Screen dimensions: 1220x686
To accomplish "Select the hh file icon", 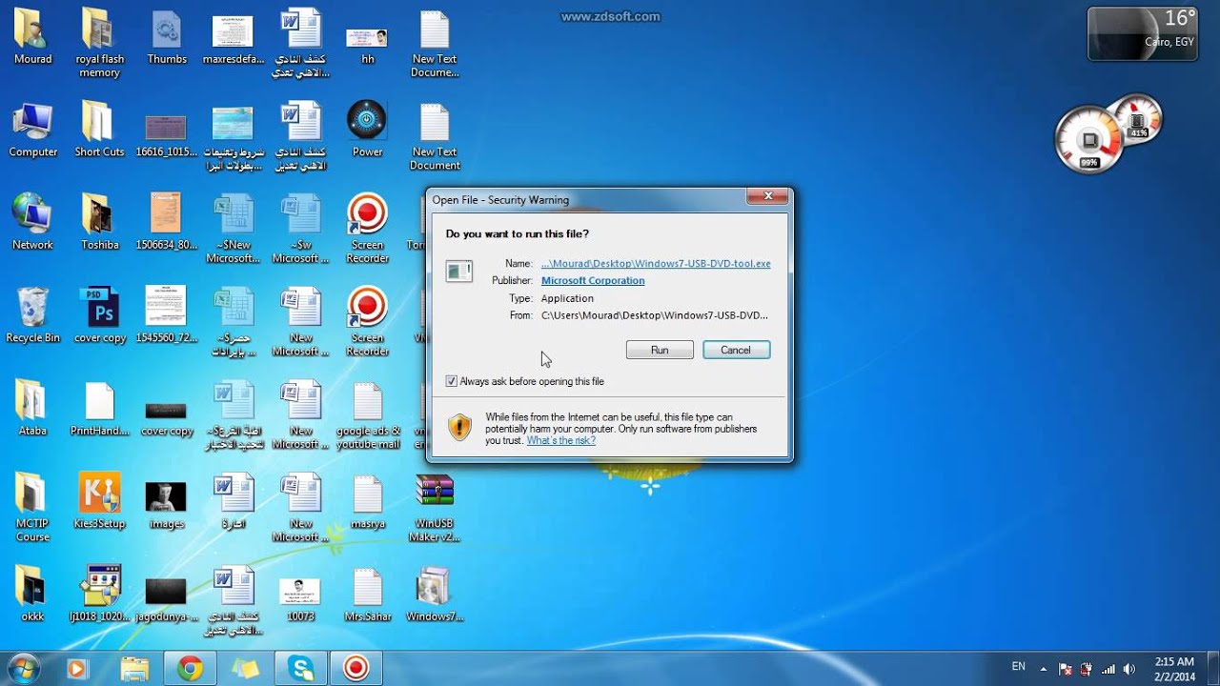I will click(x=367, y=37).
